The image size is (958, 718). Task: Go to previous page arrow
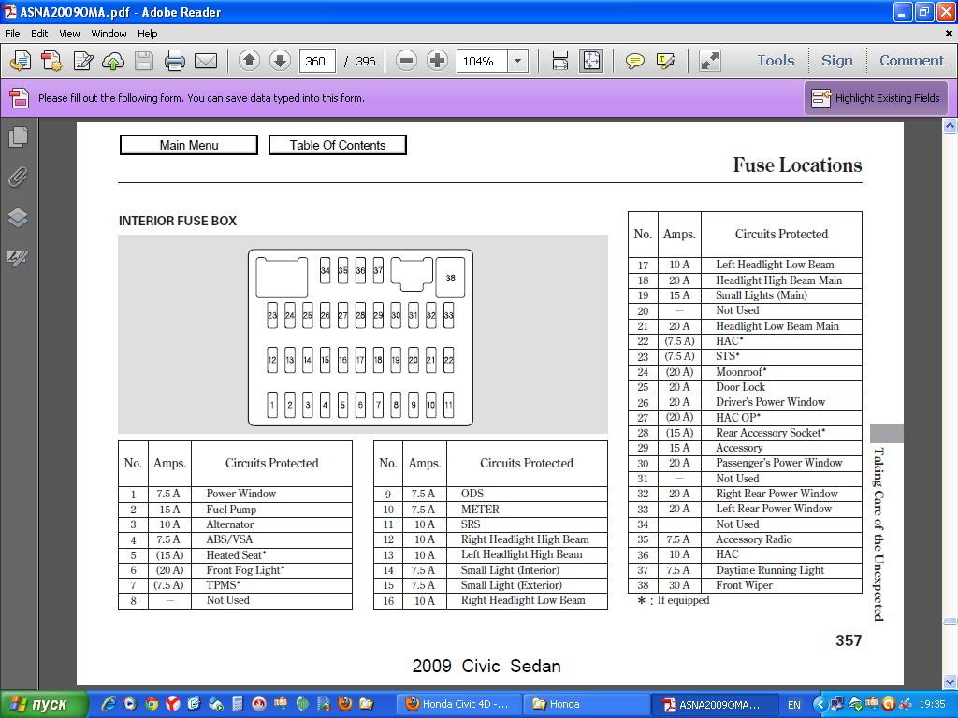[x=249, y=61]
